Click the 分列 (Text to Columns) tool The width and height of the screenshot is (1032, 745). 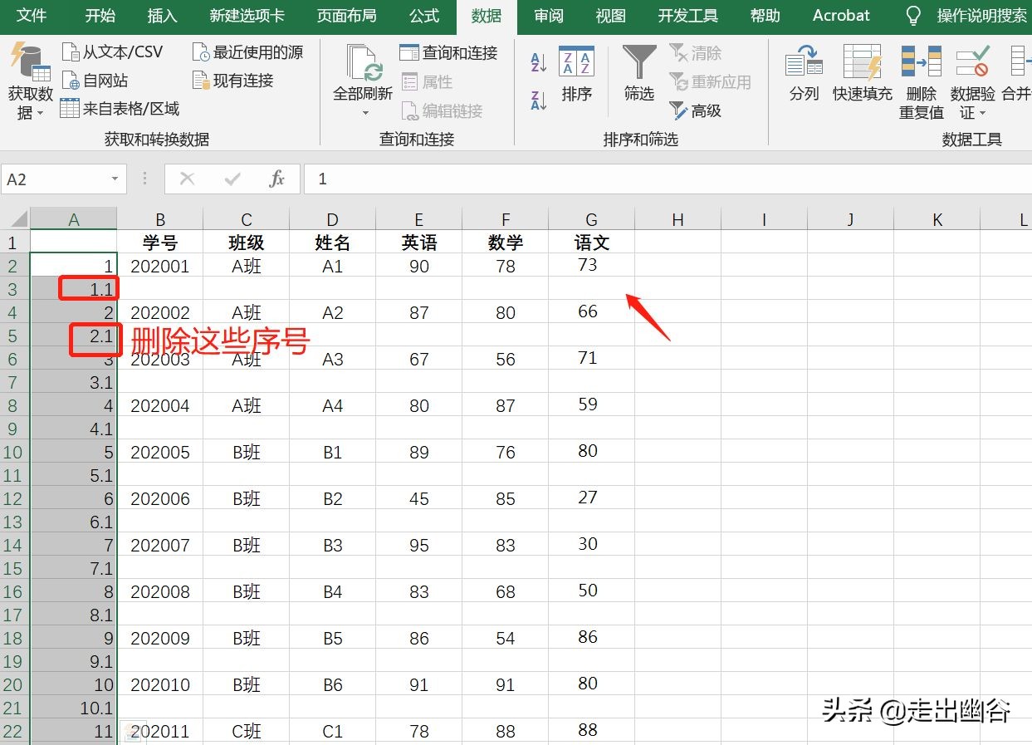click(x=804, y=74)
